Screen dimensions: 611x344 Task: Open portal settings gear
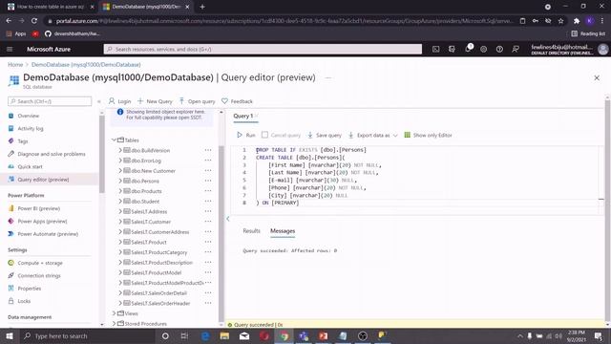(484, 49)
